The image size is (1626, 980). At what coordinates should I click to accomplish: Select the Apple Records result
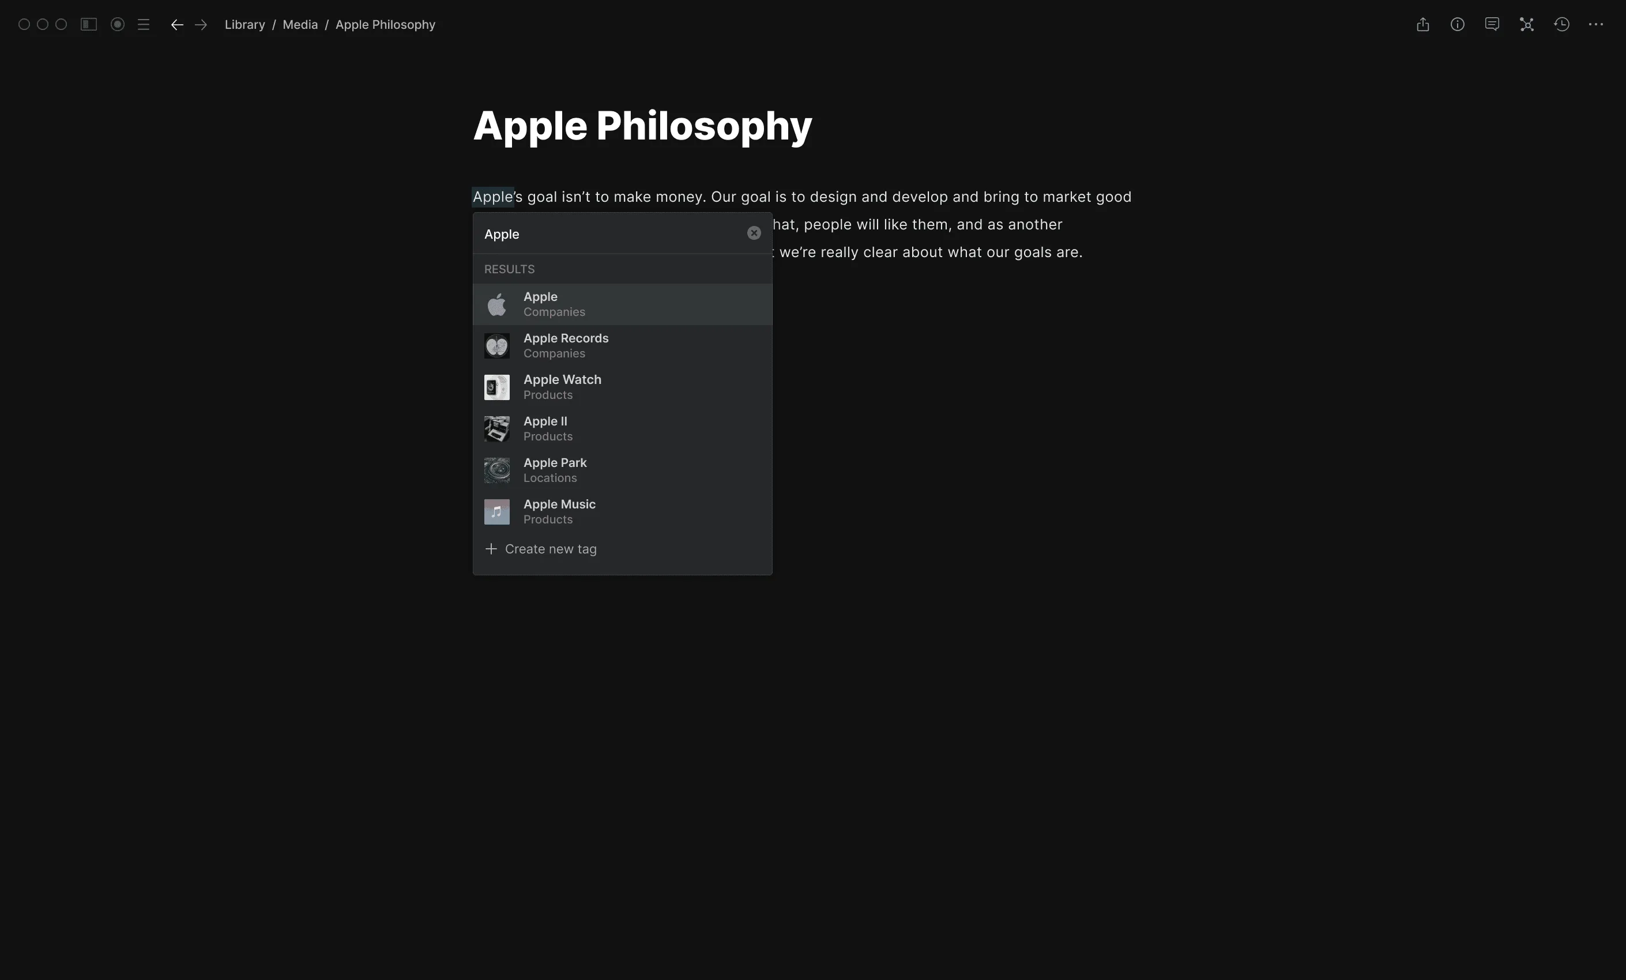tap(622, 346)
